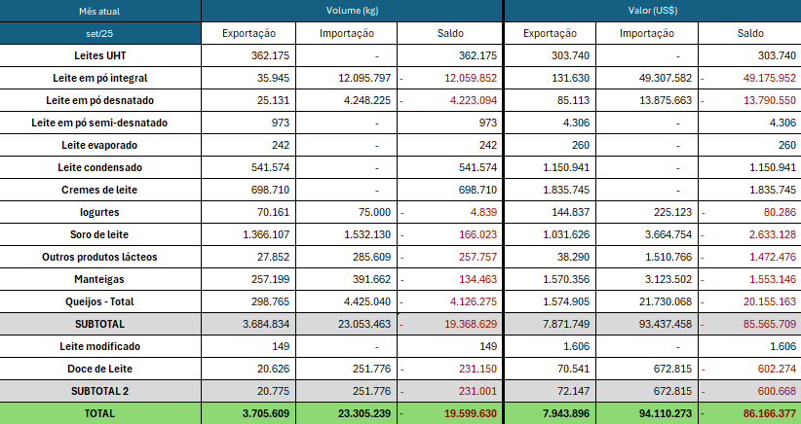Select the 'Volume (kg)' header

point(352,11)
